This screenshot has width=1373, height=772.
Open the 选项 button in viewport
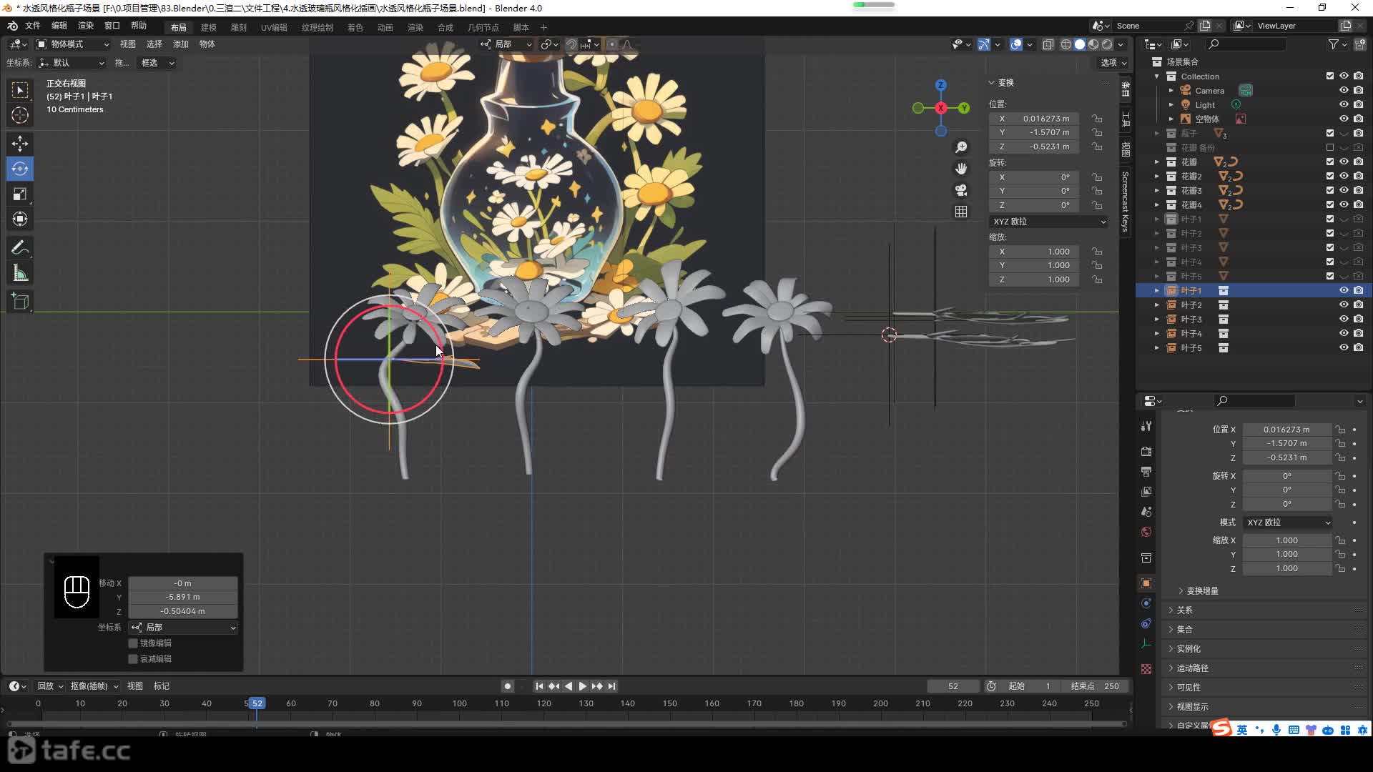1113,63
